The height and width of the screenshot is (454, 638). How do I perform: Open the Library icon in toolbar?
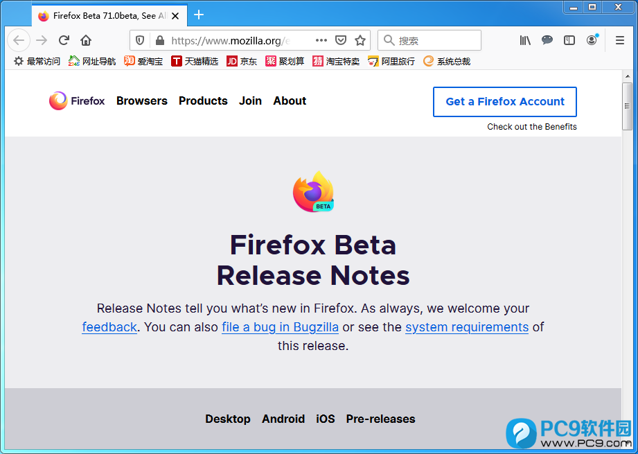pyautogui.click(x=525, y=40)
